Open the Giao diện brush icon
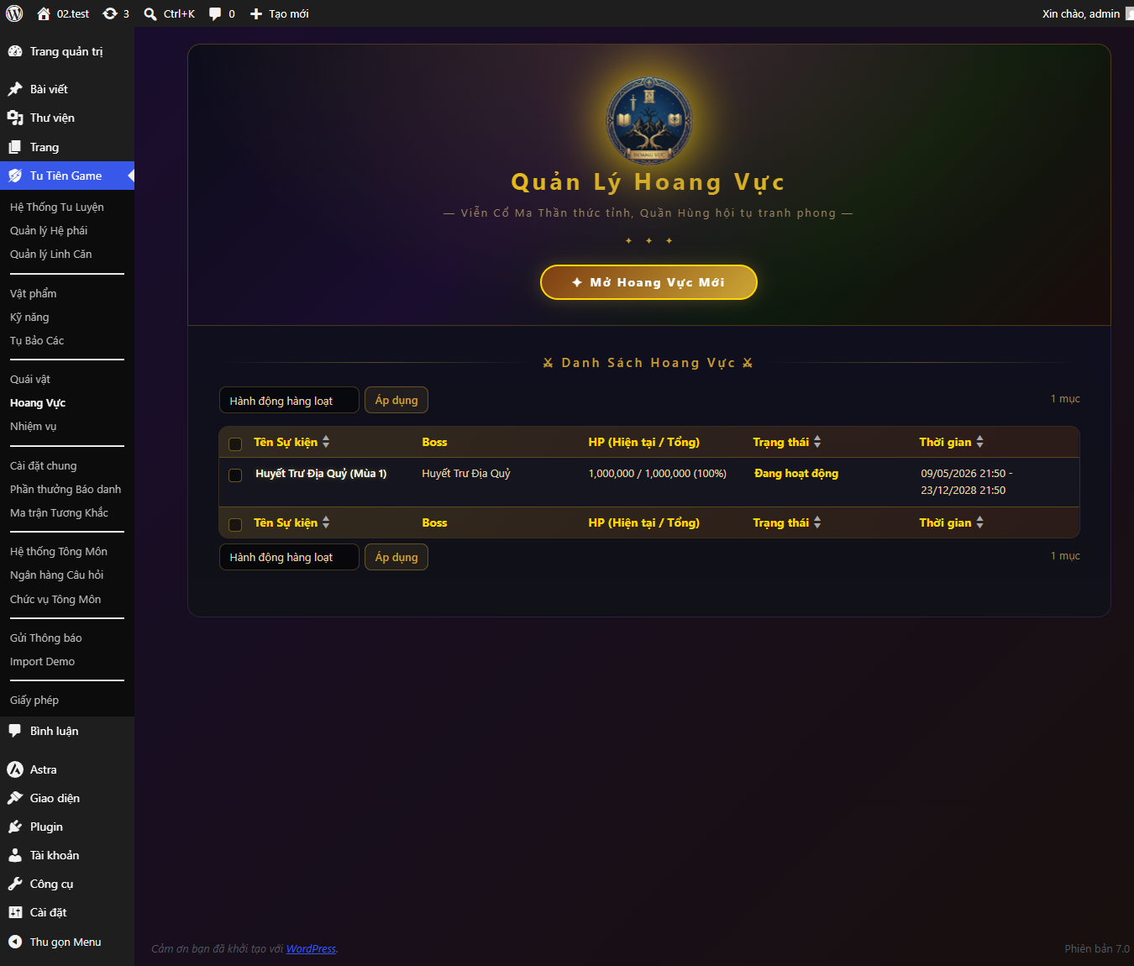This screenshot has height=966, width=1134. (15, 798)
